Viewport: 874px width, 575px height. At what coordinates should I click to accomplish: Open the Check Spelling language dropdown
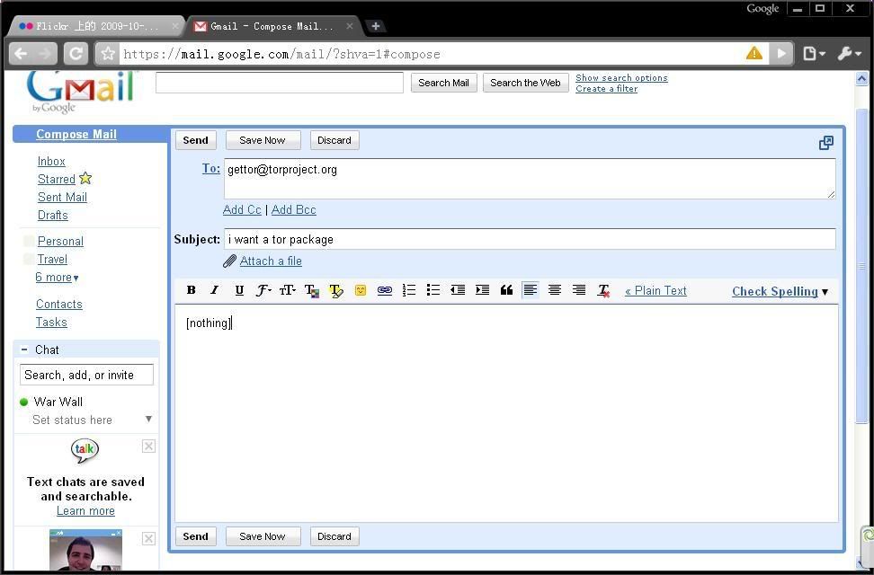pos(825,291)
